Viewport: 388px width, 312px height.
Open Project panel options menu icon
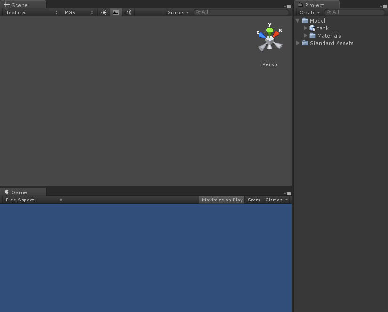point(383,6)
